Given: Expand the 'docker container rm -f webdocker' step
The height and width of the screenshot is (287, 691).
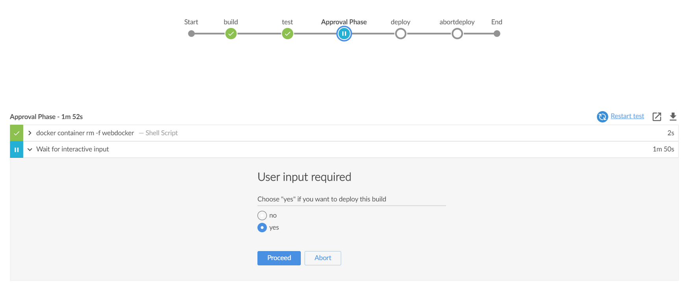Looking at the screenshot, I should [x=30, y=133].
